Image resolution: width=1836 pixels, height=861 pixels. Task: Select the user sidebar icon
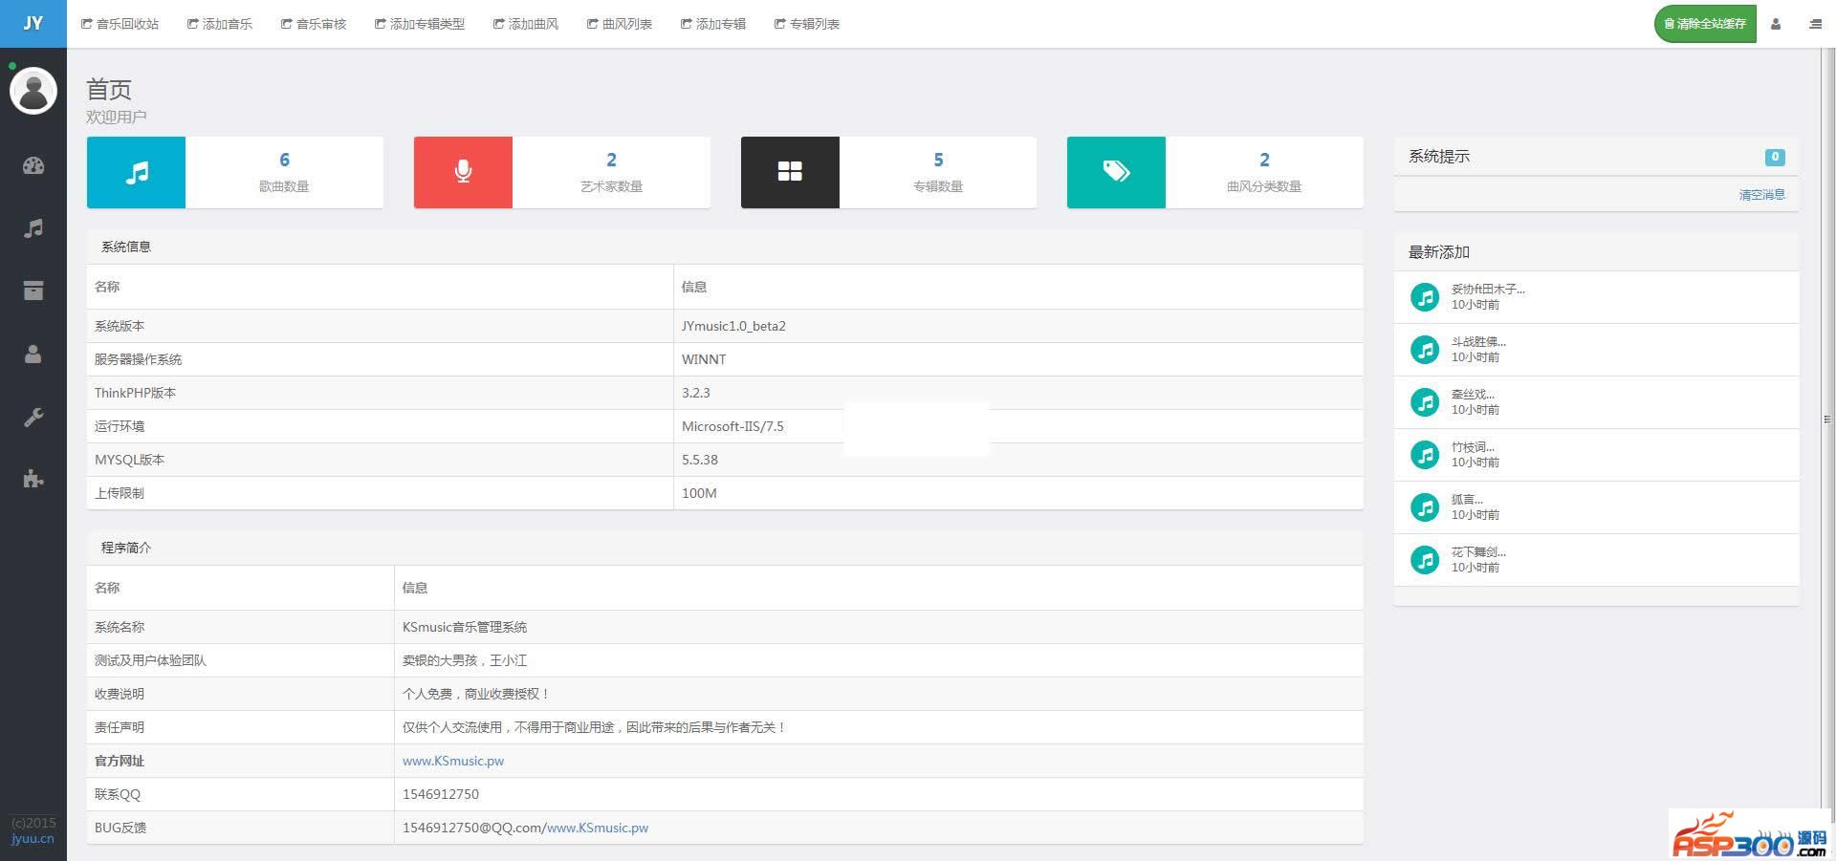click(33, 355)
